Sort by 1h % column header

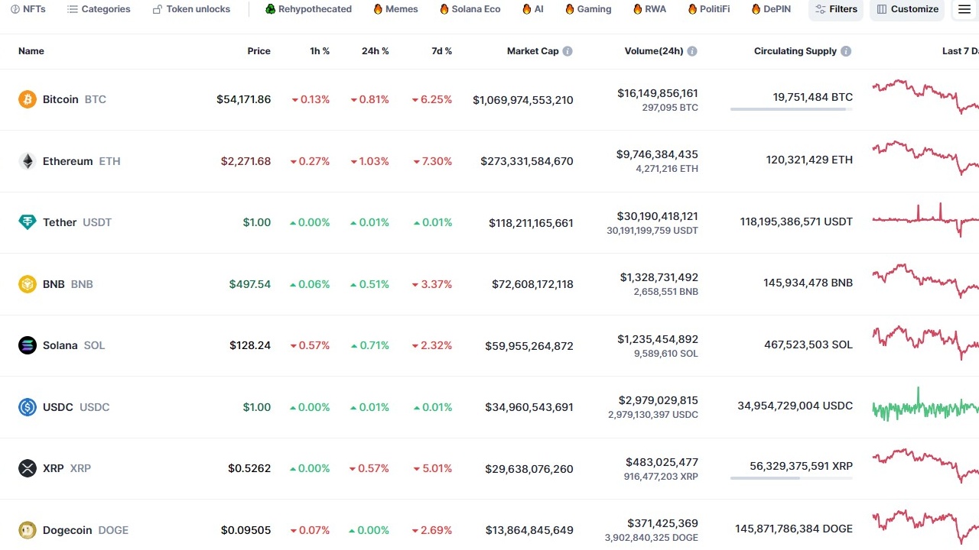320,51
